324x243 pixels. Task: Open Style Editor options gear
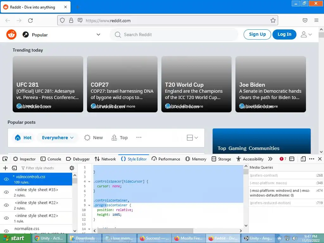tap(72, 168)
